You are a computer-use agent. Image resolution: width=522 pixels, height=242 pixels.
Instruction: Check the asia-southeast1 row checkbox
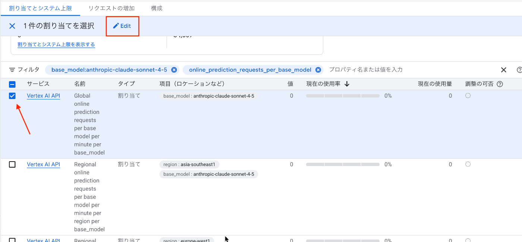(12, 165)
